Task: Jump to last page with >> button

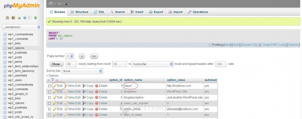Action: 94,56
